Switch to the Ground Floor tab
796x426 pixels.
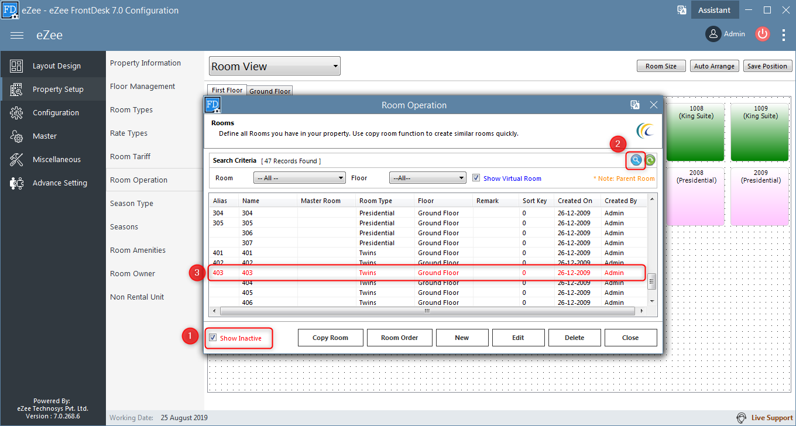pos(270,91)
